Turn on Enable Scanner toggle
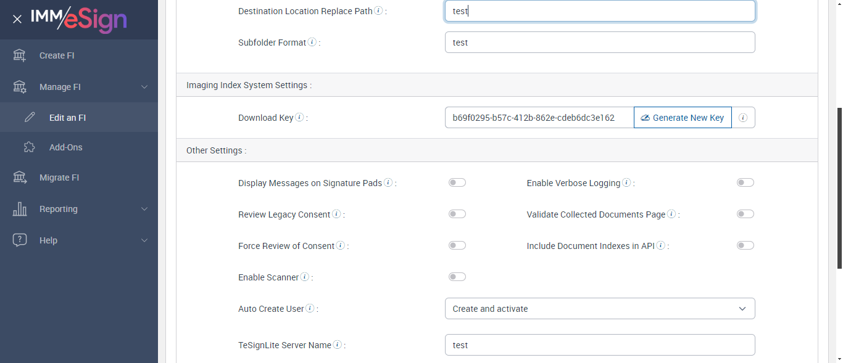 coord(457,277)
